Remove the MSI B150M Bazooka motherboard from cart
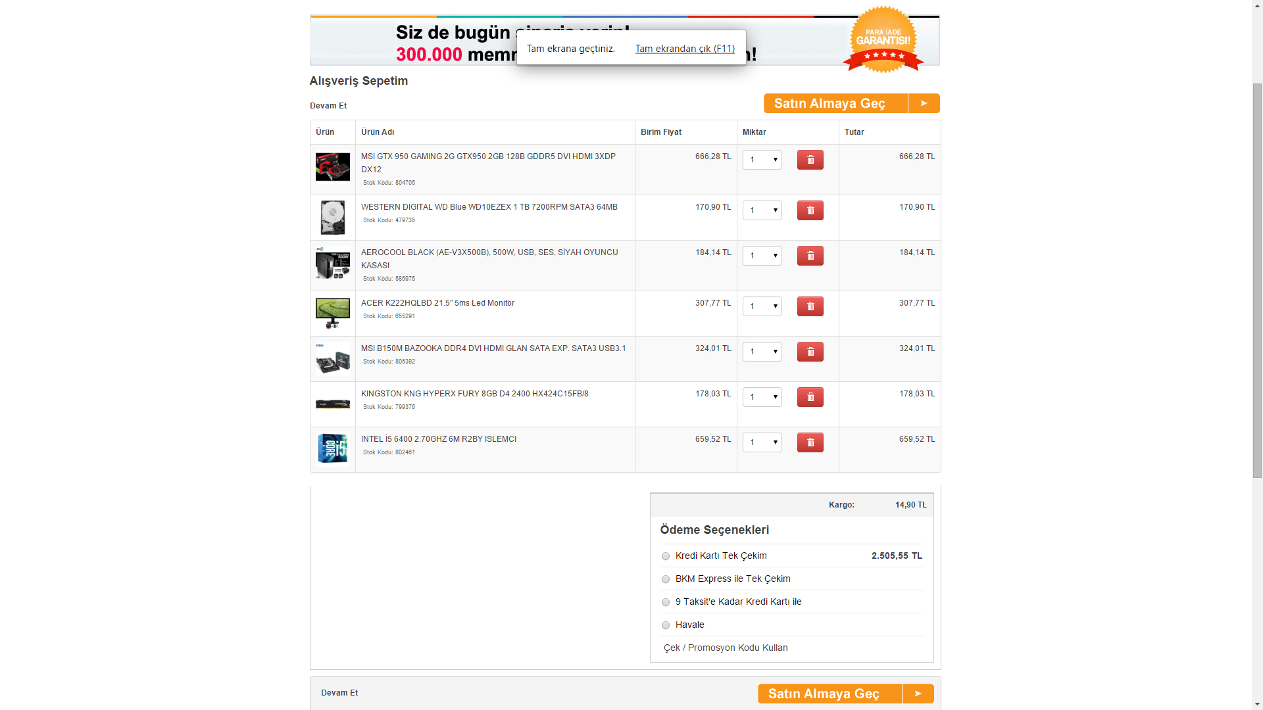Screen dimensions: 1263x710 pos(810,352)
